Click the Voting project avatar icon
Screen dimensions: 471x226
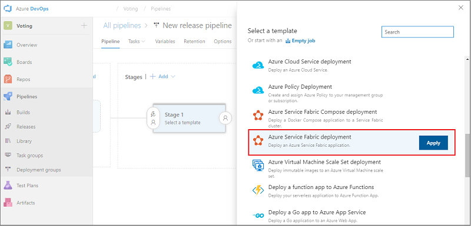tap(8, 26)
